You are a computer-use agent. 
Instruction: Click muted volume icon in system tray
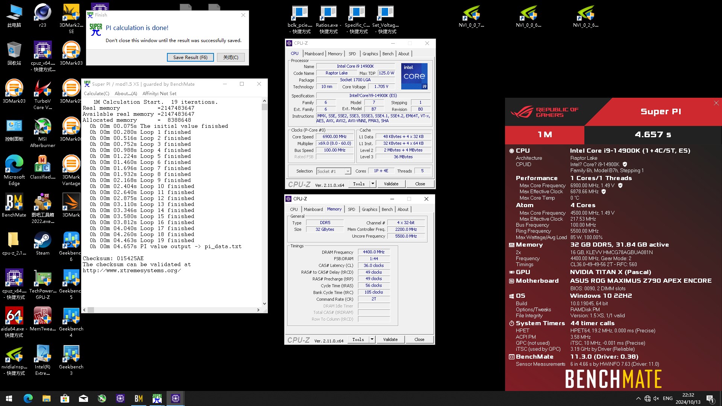point(656,398)
